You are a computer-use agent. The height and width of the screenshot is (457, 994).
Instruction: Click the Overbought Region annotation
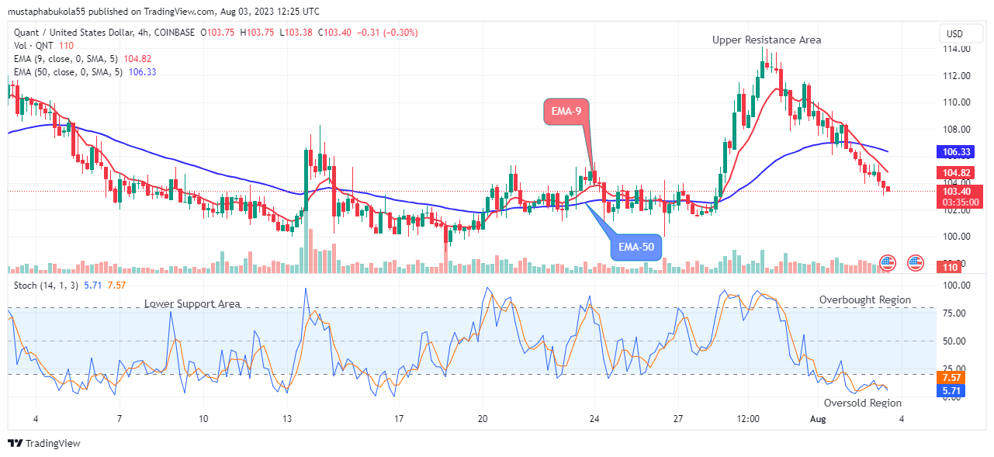[865, 299]
